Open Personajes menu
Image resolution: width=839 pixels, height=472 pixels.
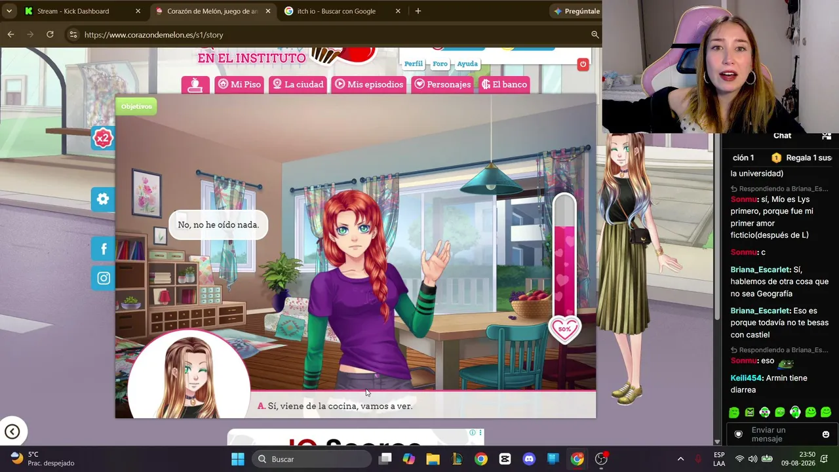[x=442, y=85]
